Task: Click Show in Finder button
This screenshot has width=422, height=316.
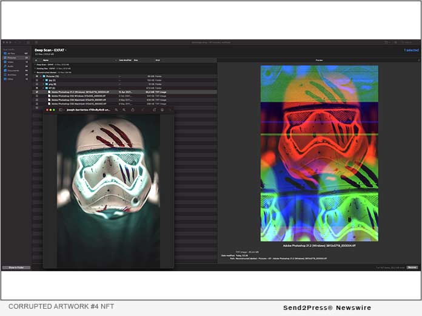Action: [16, 267]
